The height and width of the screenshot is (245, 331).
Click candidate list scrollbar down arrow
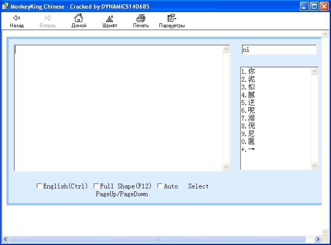[314, 165]
